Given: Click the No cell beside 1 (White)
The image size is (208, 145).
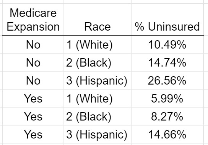Looking at the screenshot, I should coord(33,44).
